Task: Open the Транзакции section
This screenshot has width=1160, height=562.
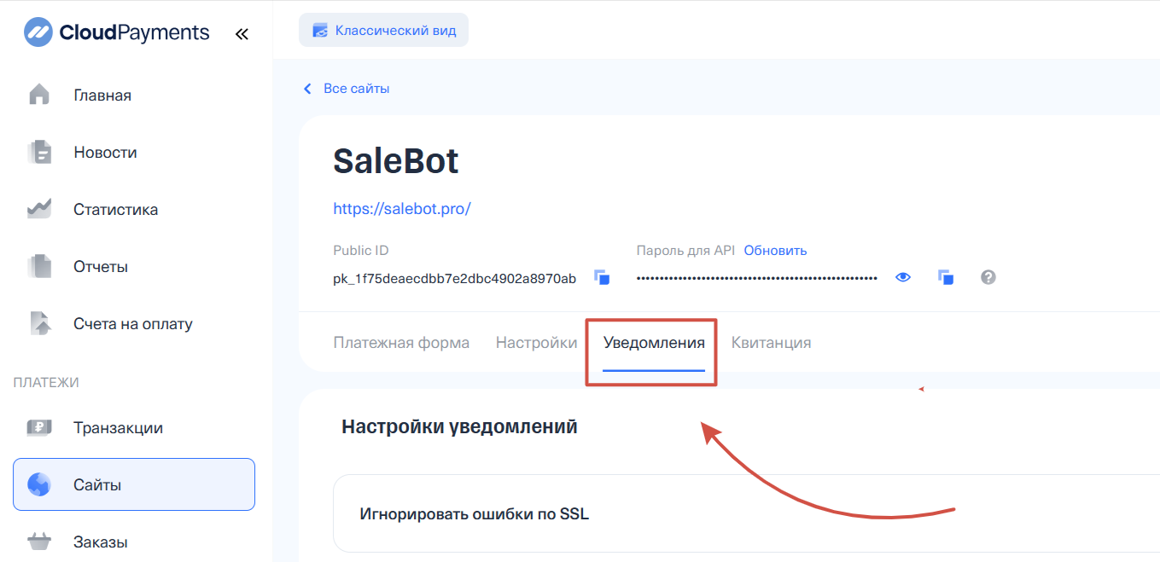Action: tap(118, 428)
